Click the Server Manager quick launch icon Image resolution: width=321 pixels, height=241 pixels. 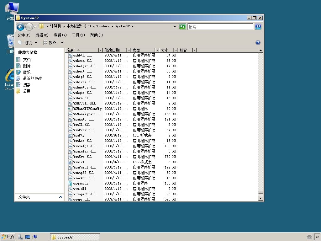coord(20,237)
